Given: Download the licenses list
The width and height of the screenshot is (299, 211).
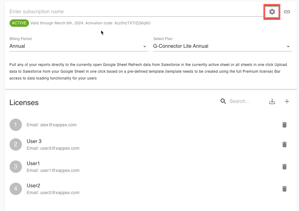Looking at the screenshot, I should (272, 101).
